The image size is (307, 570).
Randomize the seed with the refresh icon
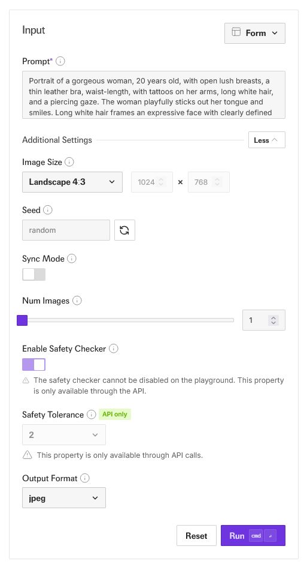pyautogui.click(x=124, y=230)
